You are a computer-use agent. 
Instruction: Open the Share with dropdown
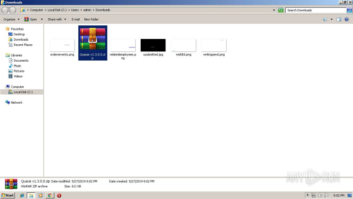57,19
